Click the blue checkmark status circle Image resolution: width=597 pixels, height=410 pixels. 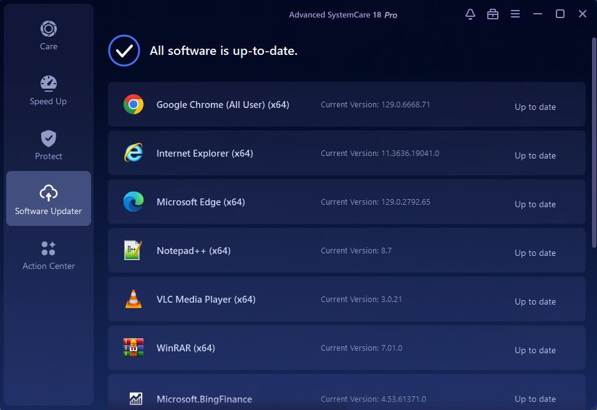(124, 51)
